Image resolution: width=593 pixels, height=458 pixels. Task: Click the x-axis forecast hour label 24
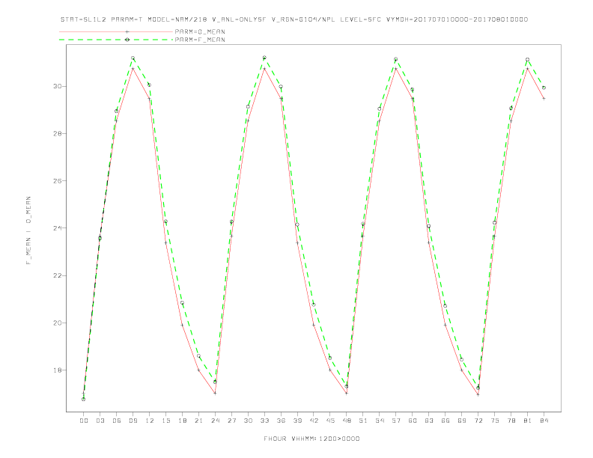(x=215, y=421)
